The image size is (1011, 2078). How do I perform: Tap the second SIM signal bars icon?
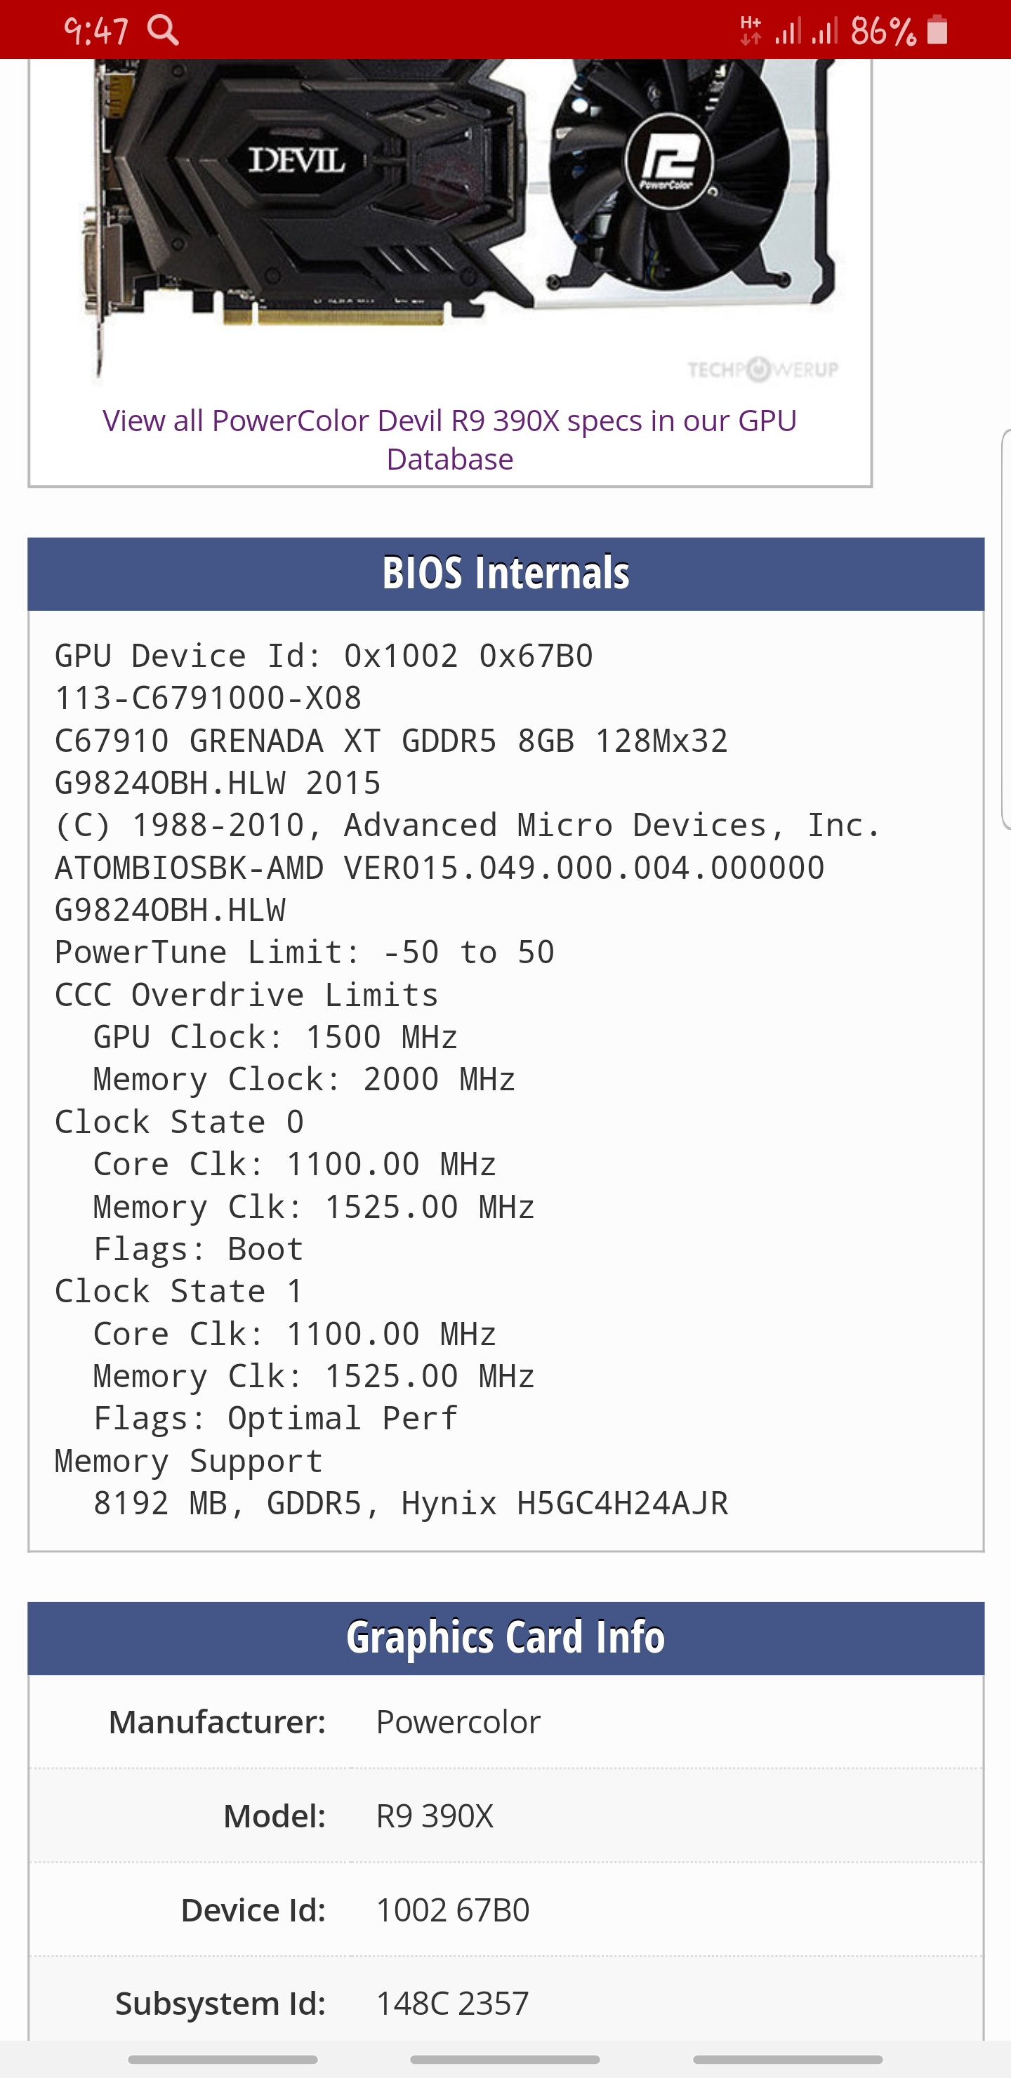[x=825, y=31]
